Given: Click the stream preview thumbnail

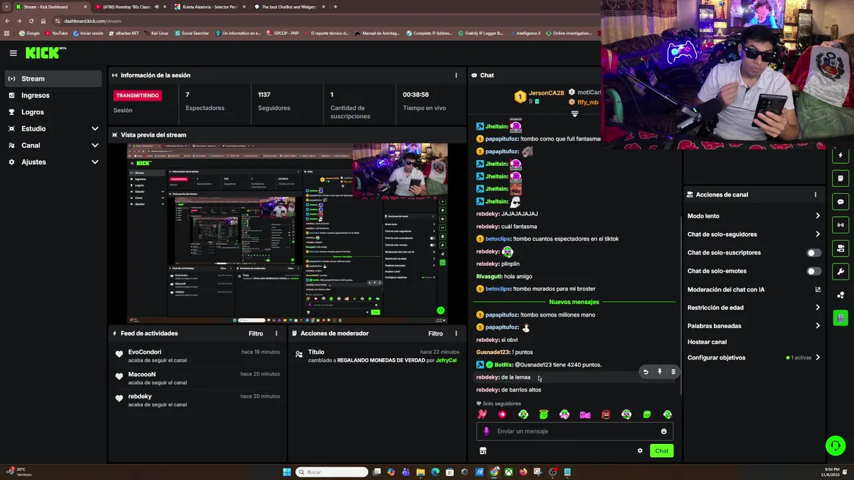Looking at the screenshot, I should (288, 233).
